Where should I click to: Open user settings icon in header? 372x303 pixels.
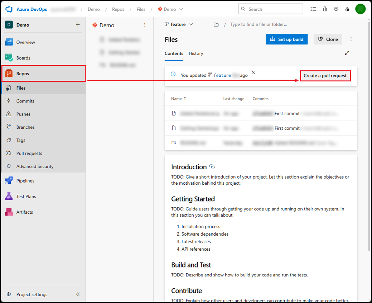click(x=347, y=9)
